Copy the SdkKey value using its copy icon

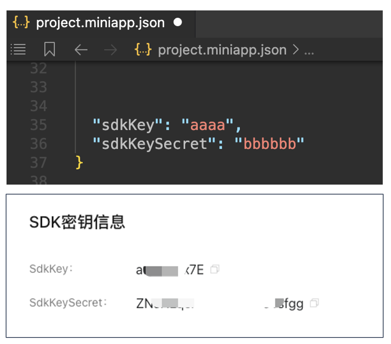[214, 270]
